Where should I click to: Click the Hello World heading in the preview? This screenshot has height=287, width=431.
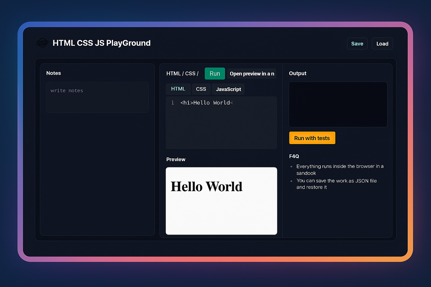[x=207, y=187]
